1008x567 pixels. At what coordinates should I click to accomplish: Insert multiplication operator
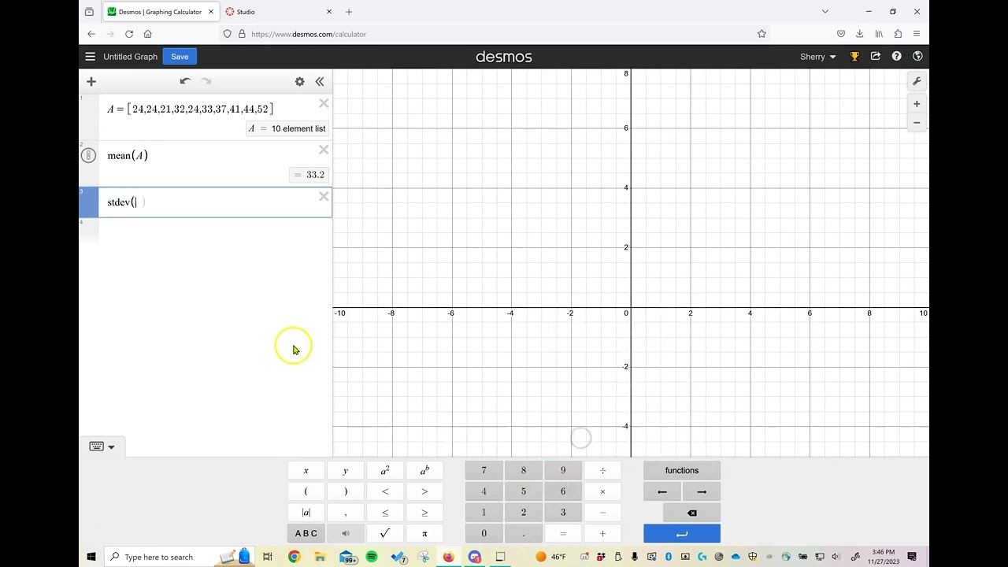[x=602, y=491]
